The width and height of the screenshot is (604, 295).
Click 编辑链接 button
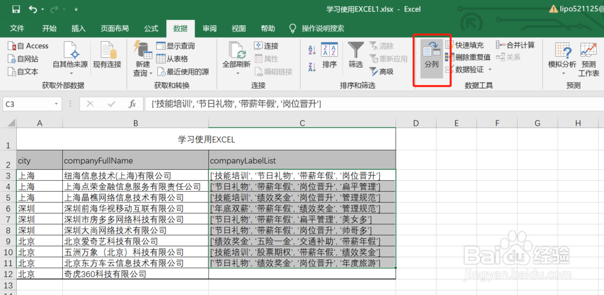point(273,72)
